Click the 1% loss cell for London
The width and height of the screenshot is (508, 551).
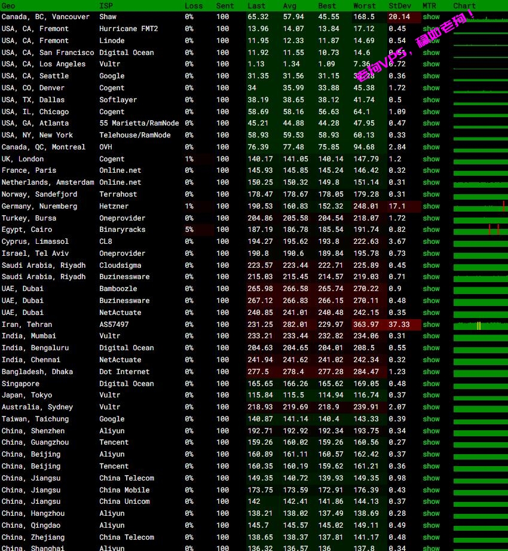(x=189, y=159)
